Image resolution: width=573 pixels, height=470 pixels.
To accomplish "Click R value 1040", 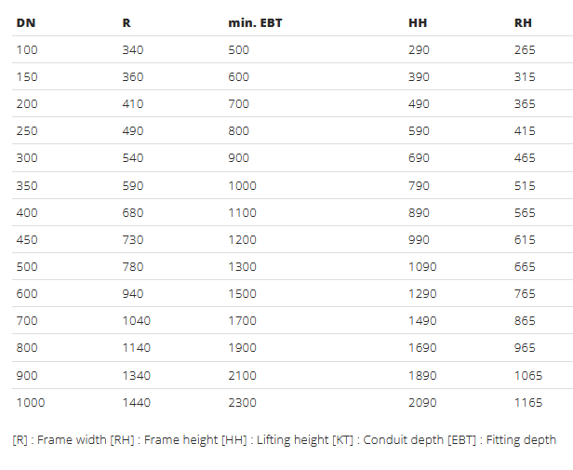I will 136,321.
